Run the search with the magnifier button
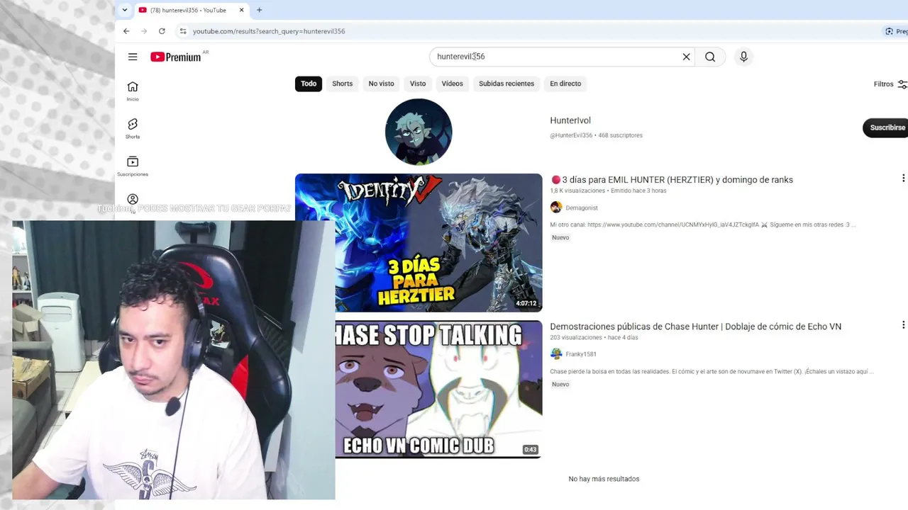Viewport: 908px width, 510px height. coord(710,57)
